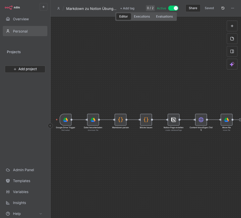Click the Add project button

click(25, 69)
